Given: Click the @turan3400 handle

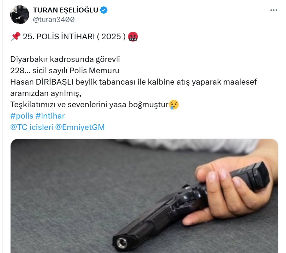Looking at the screenshot, I should click(x=54, y=20).
